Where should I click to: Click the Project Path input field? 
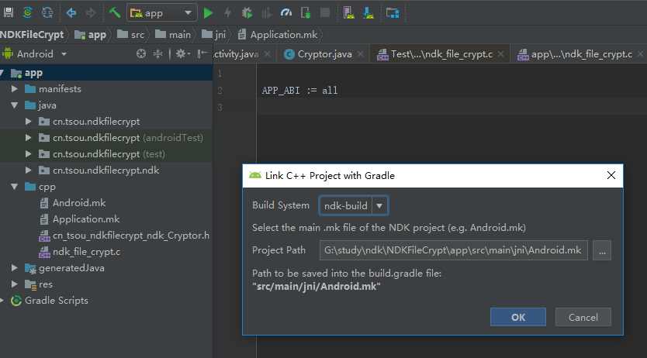[x=454, y=250]
